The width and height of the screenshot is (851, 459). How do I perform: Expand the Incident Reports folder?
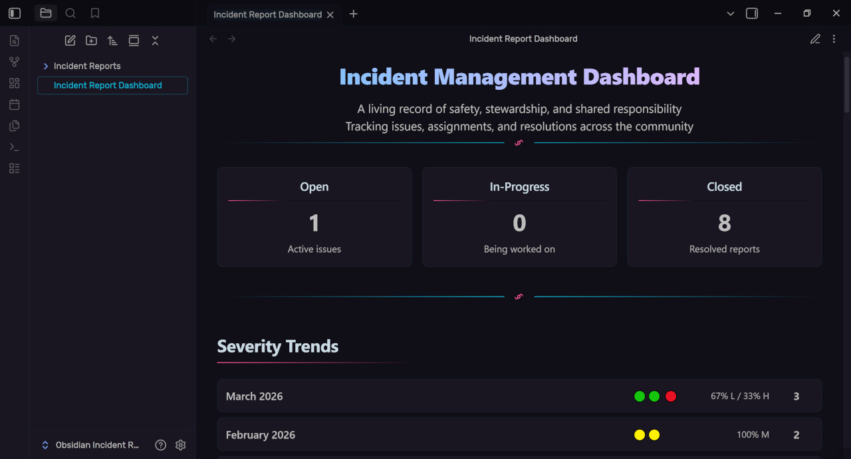click(45, 66)
